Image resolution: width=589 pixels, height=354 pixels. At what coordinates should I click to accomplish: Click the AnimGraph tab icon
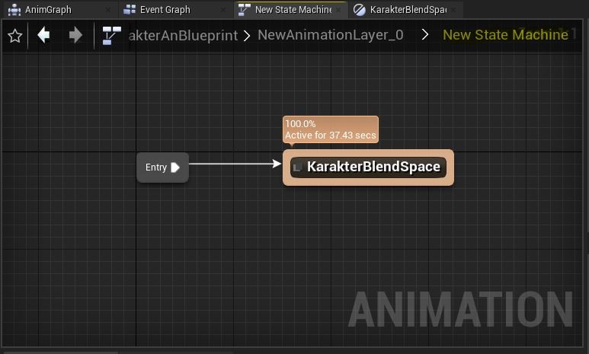(x=14, y=10)
